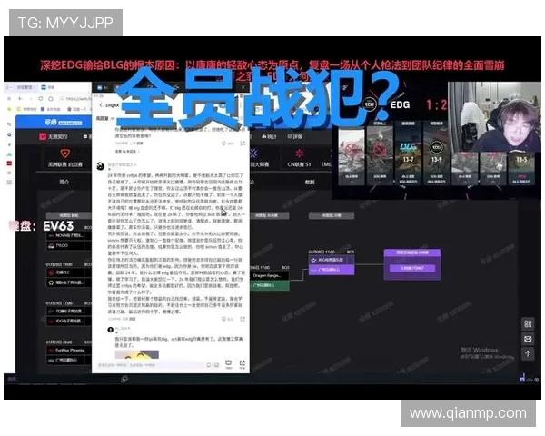Image resolution: width=545 pixels, height=436 pixels.
Task: Reload the page with the refresh icon
Action: 40,99
